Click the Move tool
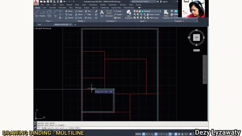 coord(69,11)
